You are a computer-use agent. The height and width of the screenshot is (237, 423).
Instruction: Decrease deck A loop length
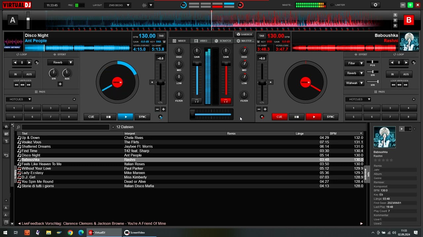point(15,63)
